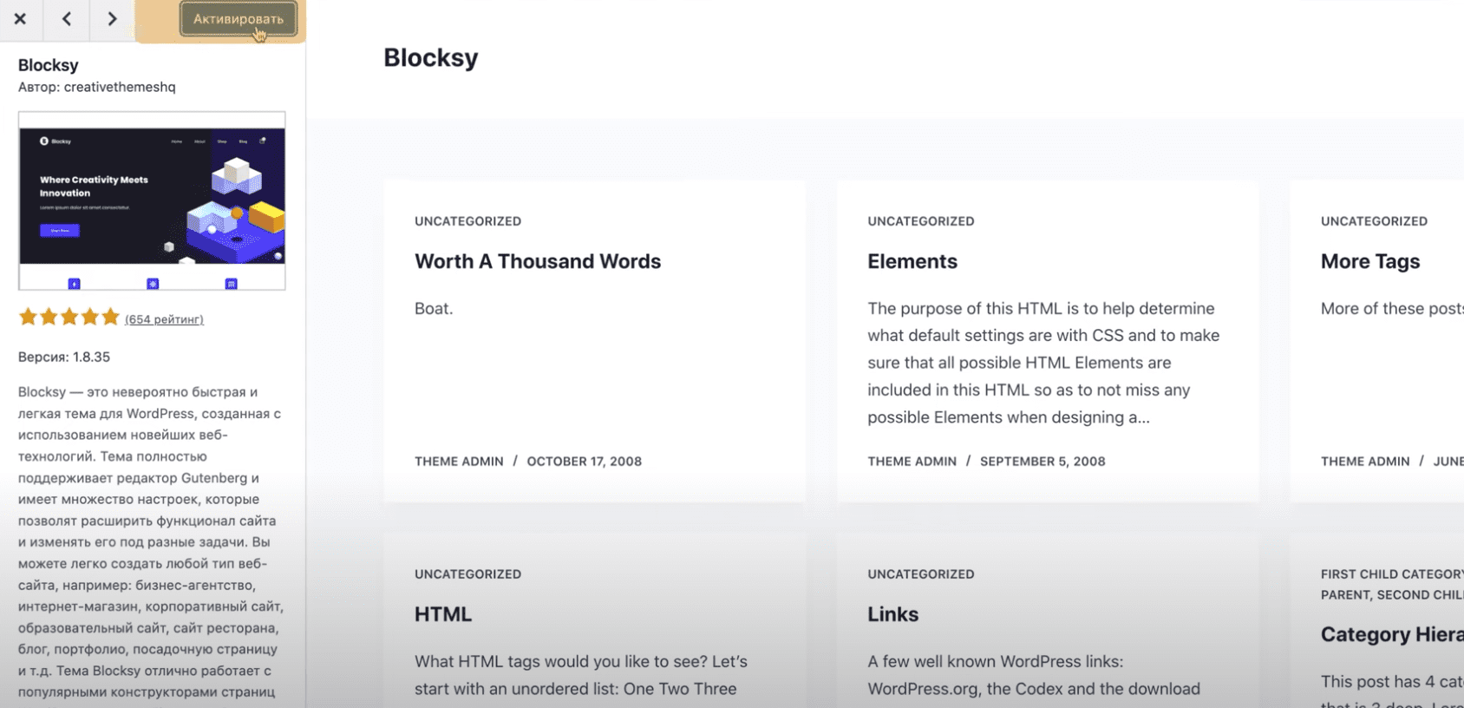Open the Category Hierarchy post title

(x=1390, y=634)
